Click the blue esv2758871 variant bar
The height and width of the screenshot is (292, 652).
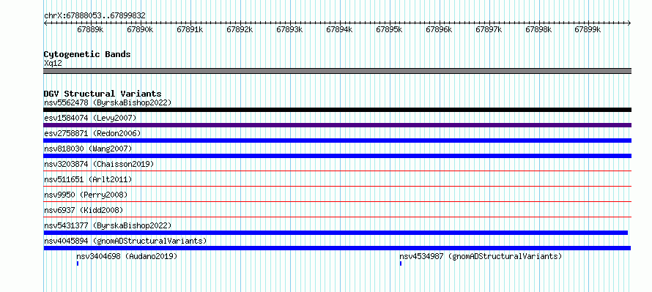coord(337,141)
